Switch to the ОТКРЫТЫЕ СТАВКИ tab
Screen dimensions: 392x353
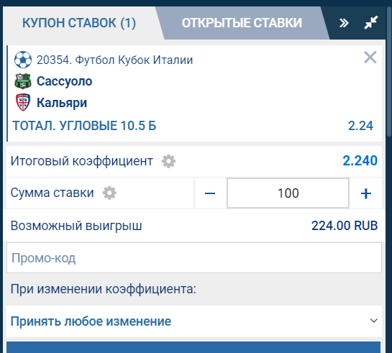(242, 23)
